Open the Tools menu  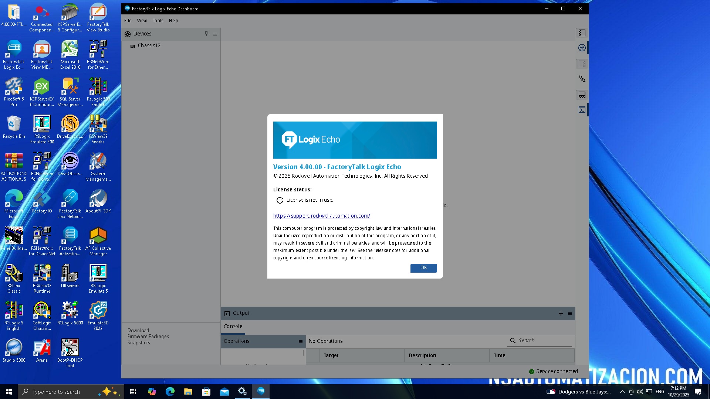pyautogui.click(x=158, y=21)
